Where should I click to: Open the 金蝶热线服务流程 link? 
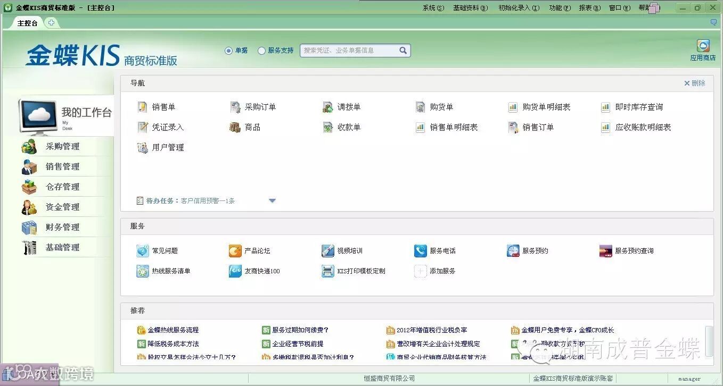(173, 330)
